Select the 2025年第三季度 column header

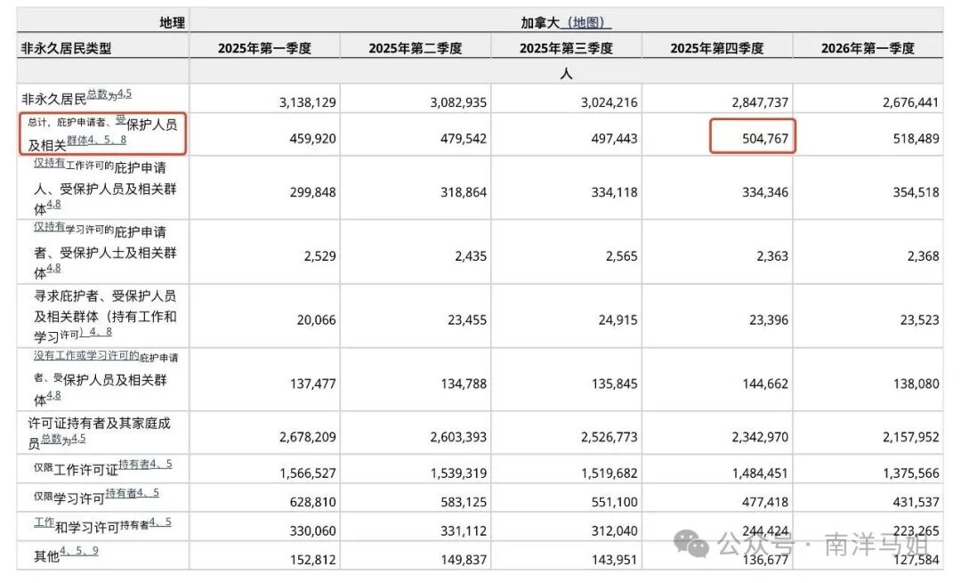(566, 48)
